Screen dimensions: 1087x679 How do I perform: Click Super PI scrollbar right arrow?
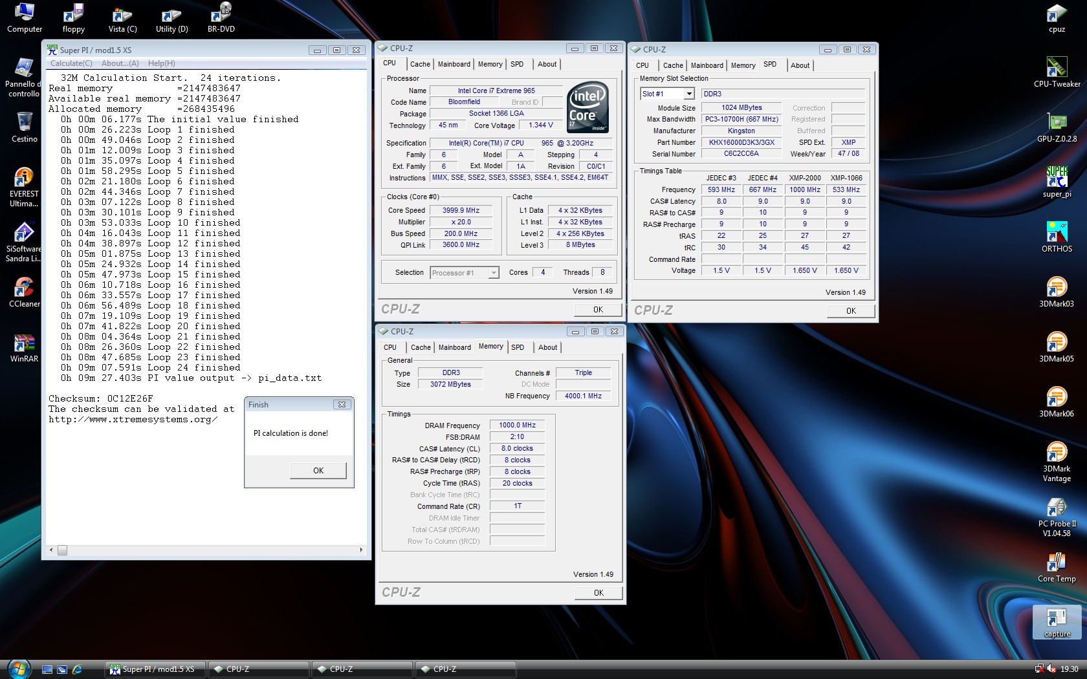click(361, 550)
